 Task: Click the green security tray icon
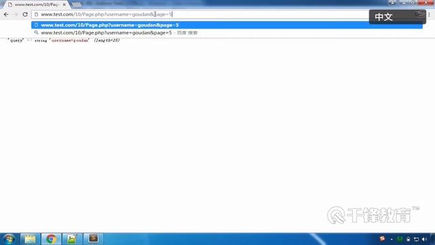400,239
